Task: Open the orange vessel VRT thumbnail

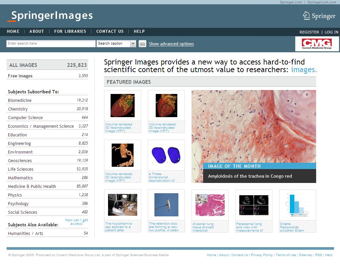Action: (x=123, y=155)
